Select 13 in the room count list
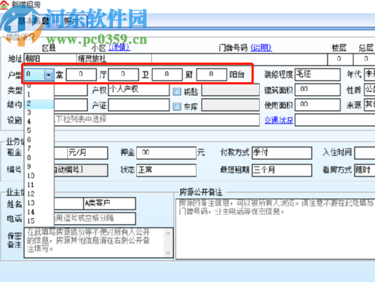The image size is (375, 282). (x=39, y=203)
